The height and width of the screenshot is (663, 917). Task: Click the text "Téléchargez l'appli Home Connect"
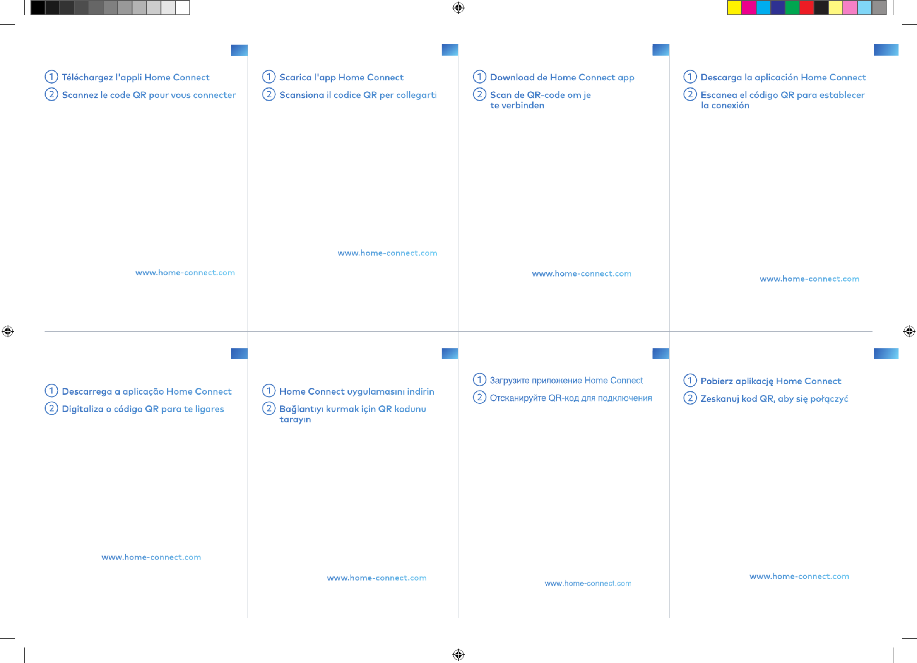[135, 77]
